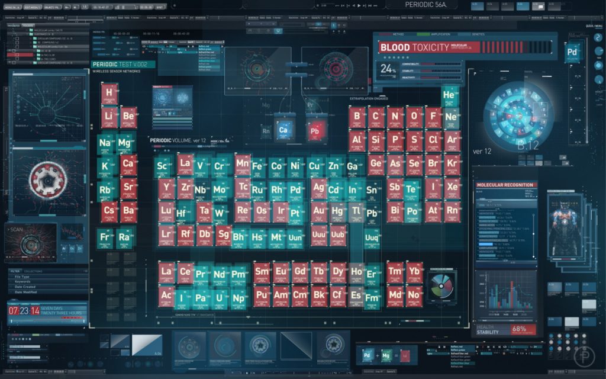Select the red Pb element card
Screen dimensions: 606x379
point(316,130)
